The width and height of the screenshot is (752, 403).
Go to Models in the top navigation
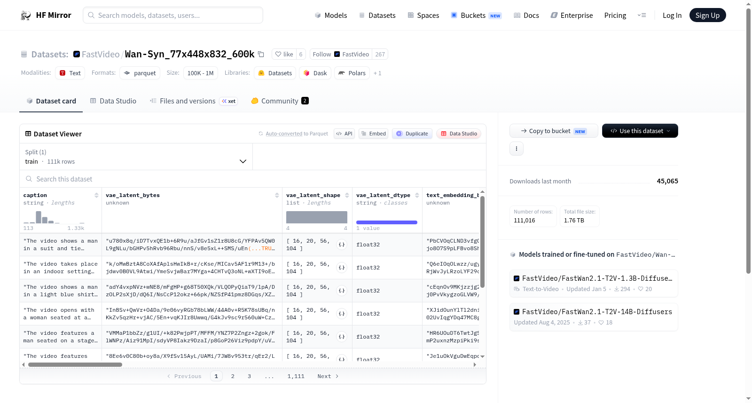pyautogui.click(x=331, y=16)
